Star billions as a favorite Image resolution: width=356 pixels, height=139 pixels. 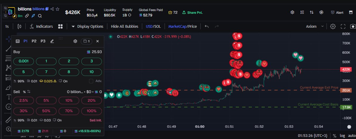pos(58,9)
